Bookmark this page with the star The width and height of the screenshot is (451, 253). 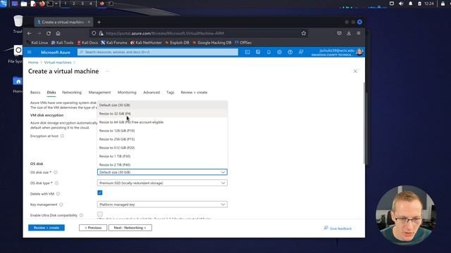tap(304, 33)
